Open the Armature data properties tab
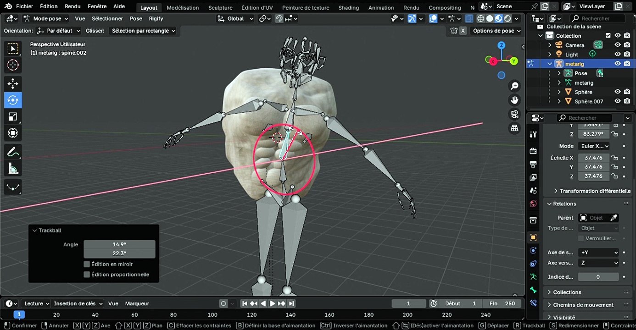 click(x=533, y=277)
